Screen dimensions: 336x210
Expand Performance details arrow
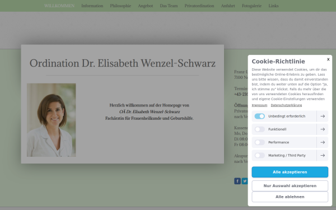pos(323,142)
